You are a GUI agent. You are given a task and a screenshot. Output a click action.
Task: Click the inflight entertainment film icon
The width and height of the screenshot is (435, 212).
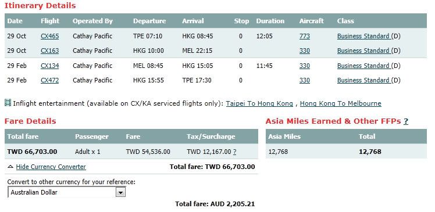[8, 103]
